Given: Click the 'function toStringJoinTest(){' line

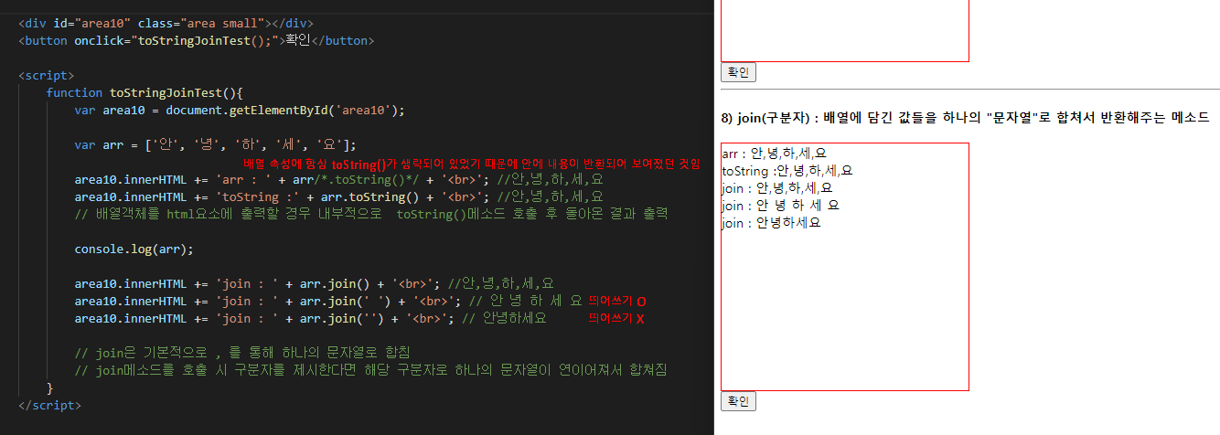Looking at the screenshot, I should pos(144,92).
